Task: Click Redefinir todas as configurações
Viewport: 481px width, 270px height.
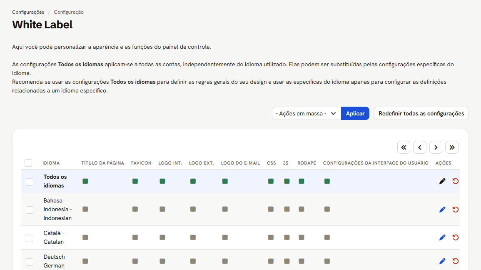Action: coord(421,113)
